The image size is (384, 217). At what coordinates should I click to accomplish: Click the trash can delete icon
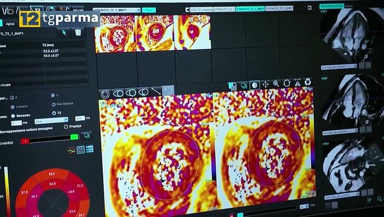78,32
